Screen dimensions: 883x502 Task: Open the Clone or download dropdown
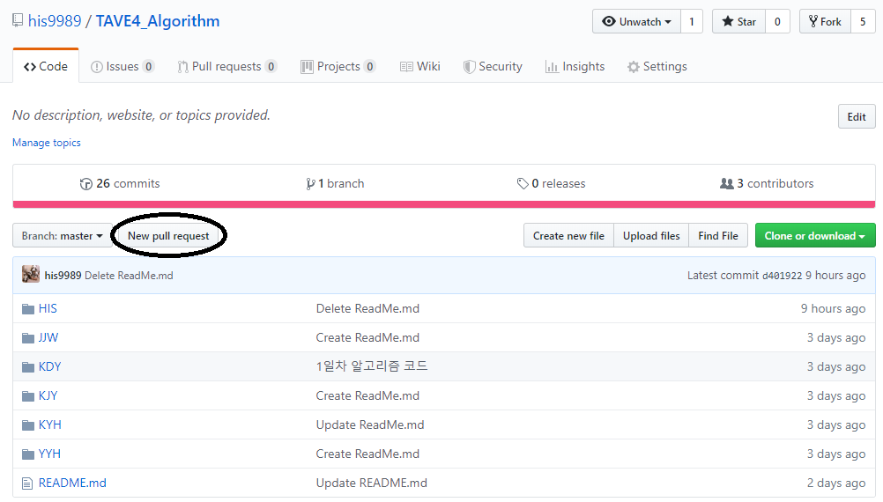click(x=815, y=236)
